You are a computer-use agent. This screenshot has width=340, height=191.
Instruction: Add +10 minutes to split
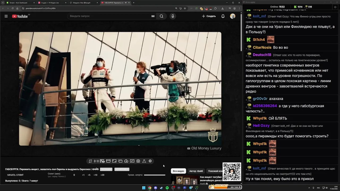pos(95,175)
